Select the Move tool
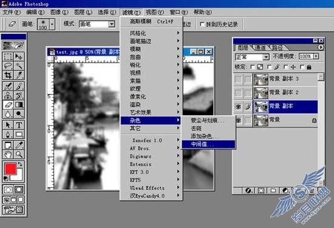Screen dimensions: 334x228 coord(19,56)
